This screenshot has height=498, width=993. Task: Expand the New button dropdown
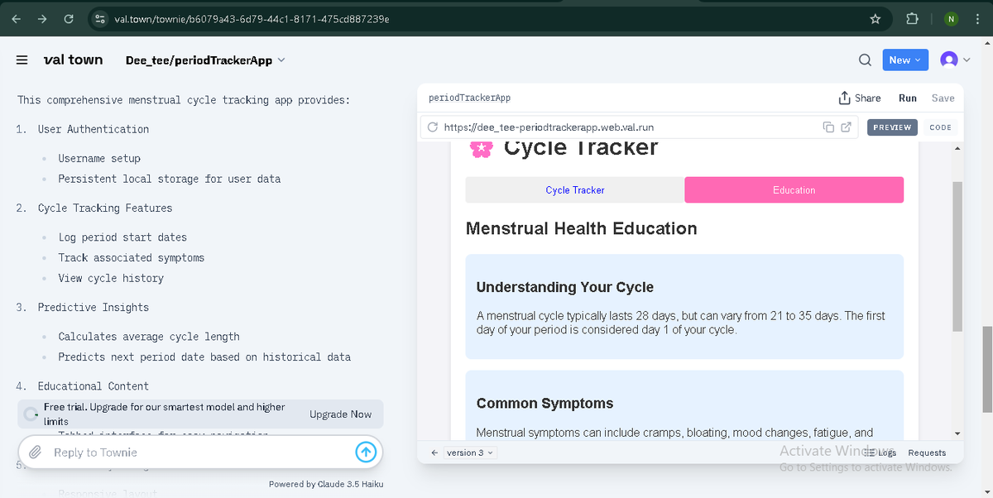(x=905, y=60)
